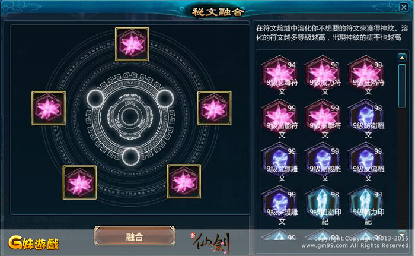Select the 9級回避印記 crystal with count 98

pyautogui.click(x=323, y=203)
